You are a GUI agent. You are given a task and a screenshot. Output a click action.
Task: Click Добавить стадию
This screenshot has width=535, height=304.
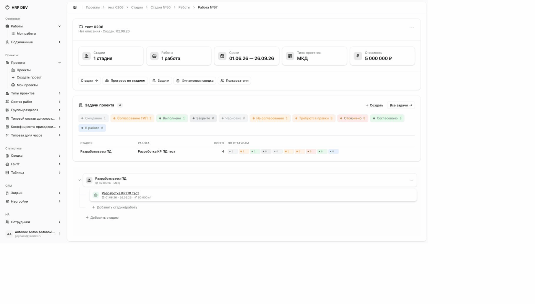click(x=102, y=218)
